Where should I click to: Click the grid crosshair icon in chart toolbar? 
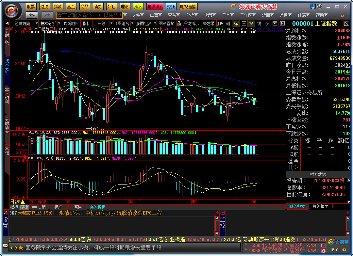pos(244,24)
